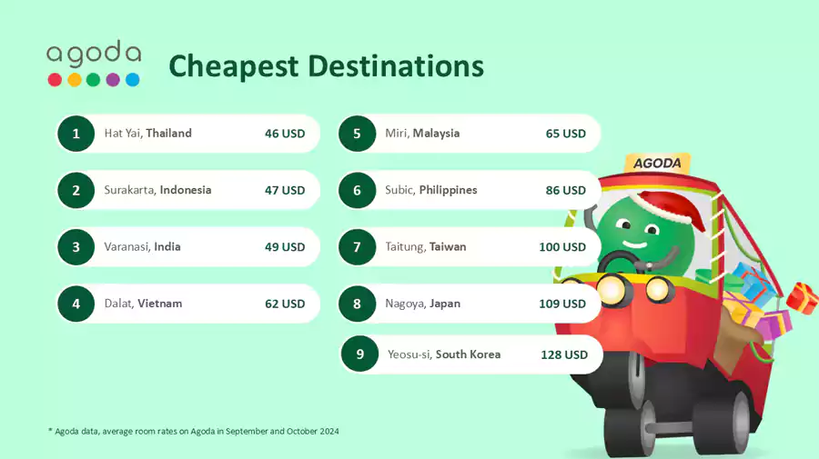
Task: Select the number 2 circle badge
Action: [x=76, y=190]
